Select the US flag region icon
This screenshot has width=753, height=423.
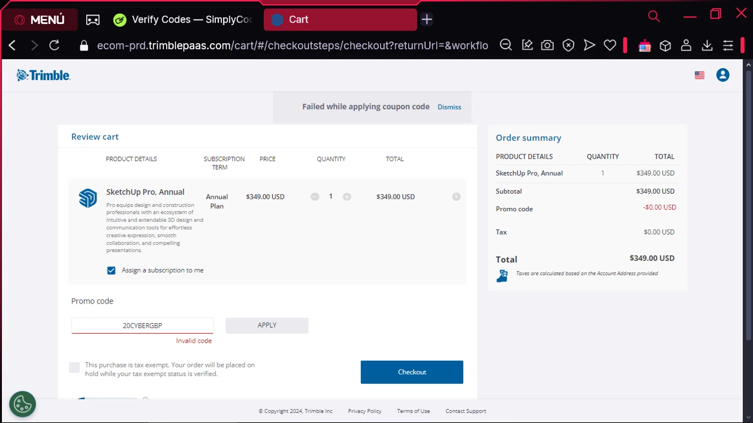[699, 75]
